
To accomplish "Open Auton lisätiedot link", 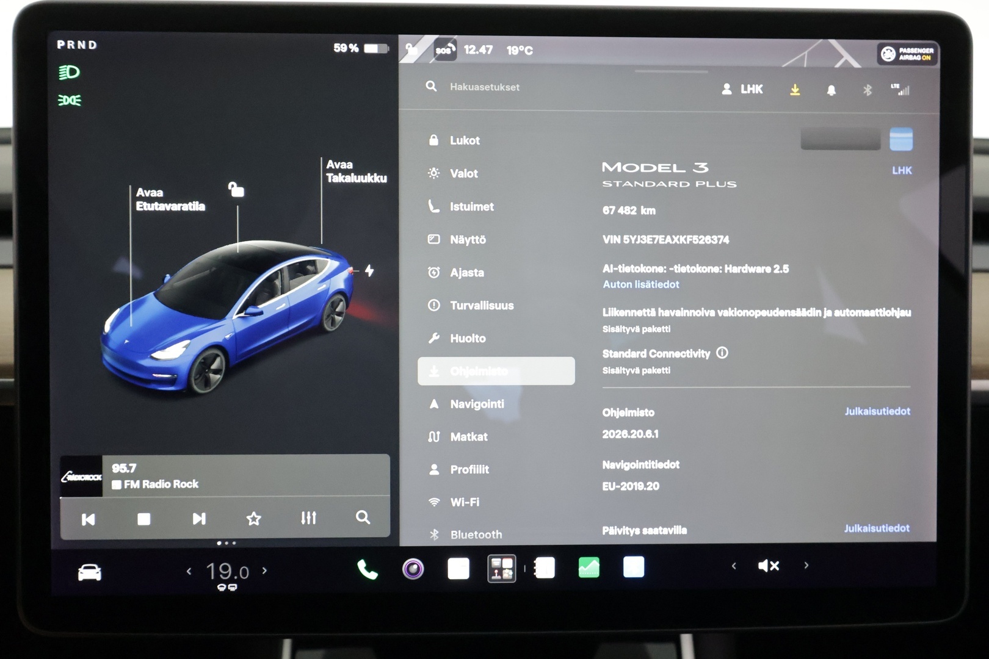I will 640,284.
